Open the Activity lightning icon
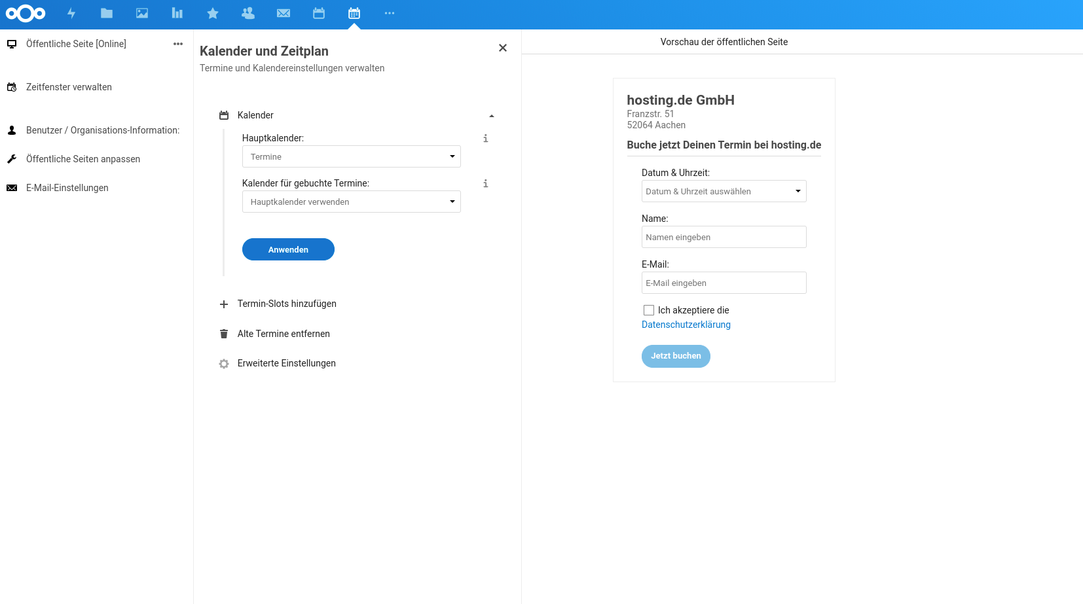Image resolution: width=1083 pixels, height=604 pixels. 71,13
